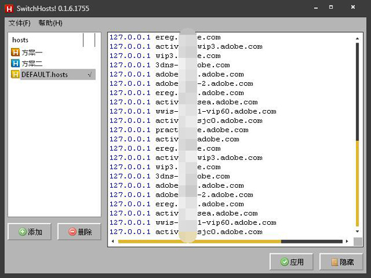Click the 删除 (delete) button

coord(79,232)
